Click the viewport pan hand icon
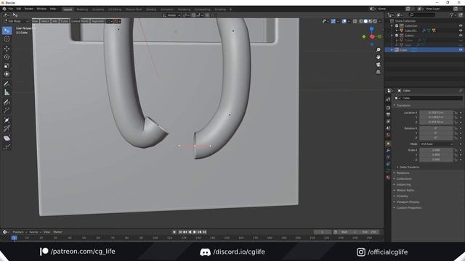The height and width of the screenshot is (261, 465). point(378,57)
